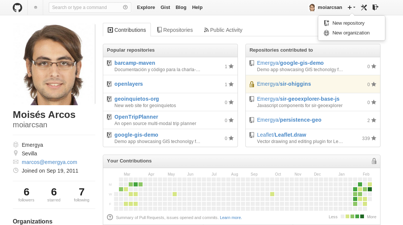The image size is (403, 225).
Task: Click the star next to barcamp-maven
Action: [231, 66]
